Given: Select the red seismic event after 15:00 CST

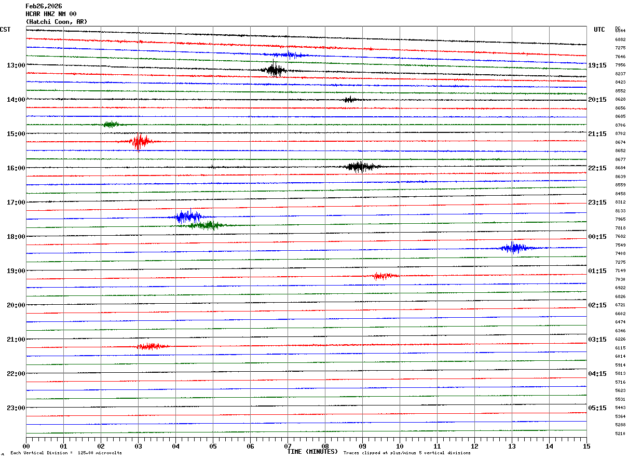Looking at the screenshot, I should (x=139, y=141).
